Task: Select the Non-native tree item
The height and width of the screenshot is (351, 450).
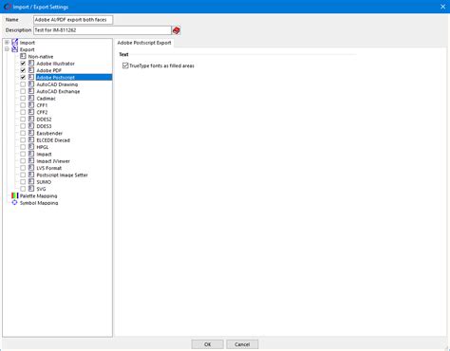Action: pyautogui.click(x=41, y=57)
